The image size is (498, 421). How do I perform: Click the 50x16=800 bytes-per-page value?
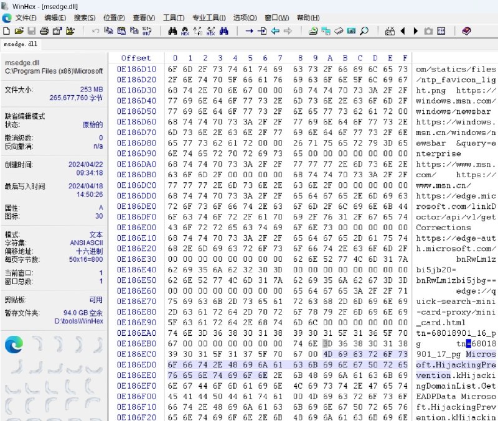tap(86, 259)
